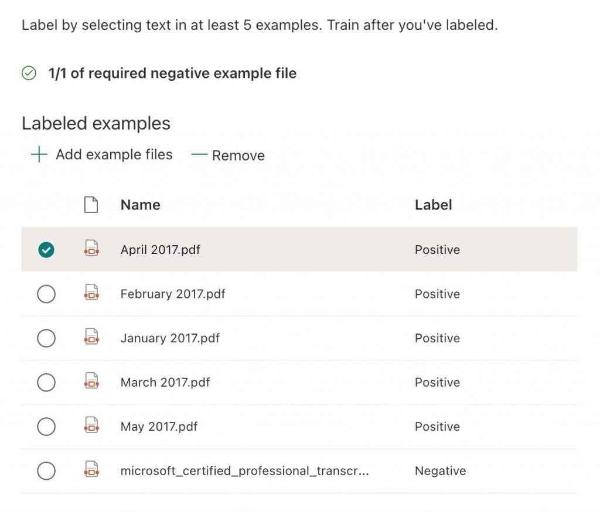600x512 pixels.
Task: Deselect the April 2017.pdf checkbox
Action: coord(46,249)
